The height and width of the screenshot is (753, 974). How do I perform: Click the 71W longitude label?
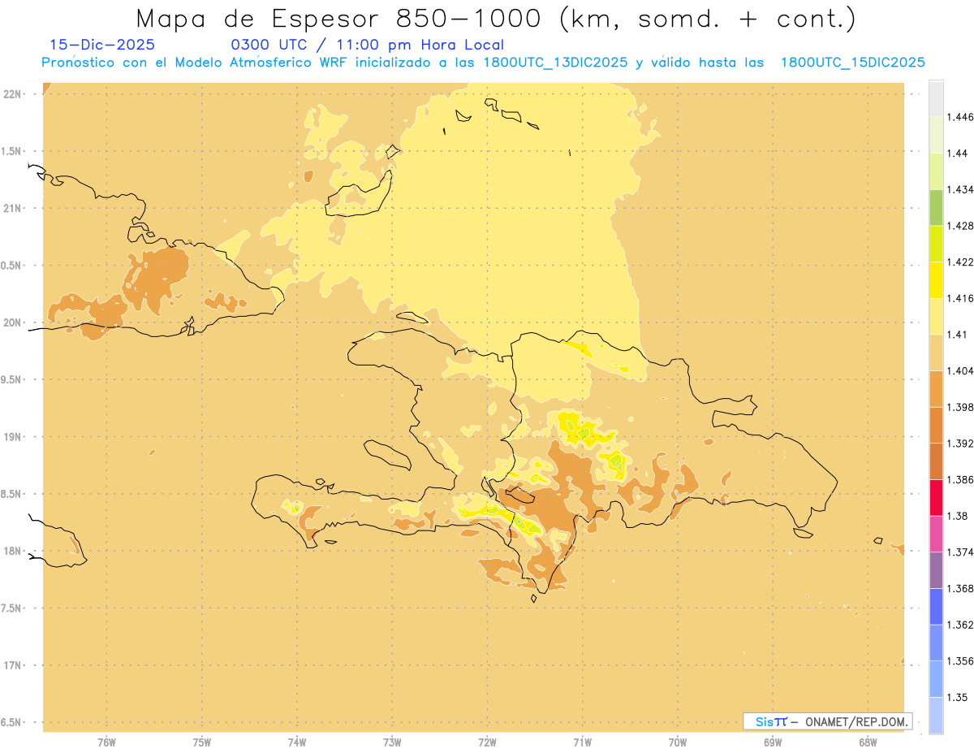(x=583, y=741)
